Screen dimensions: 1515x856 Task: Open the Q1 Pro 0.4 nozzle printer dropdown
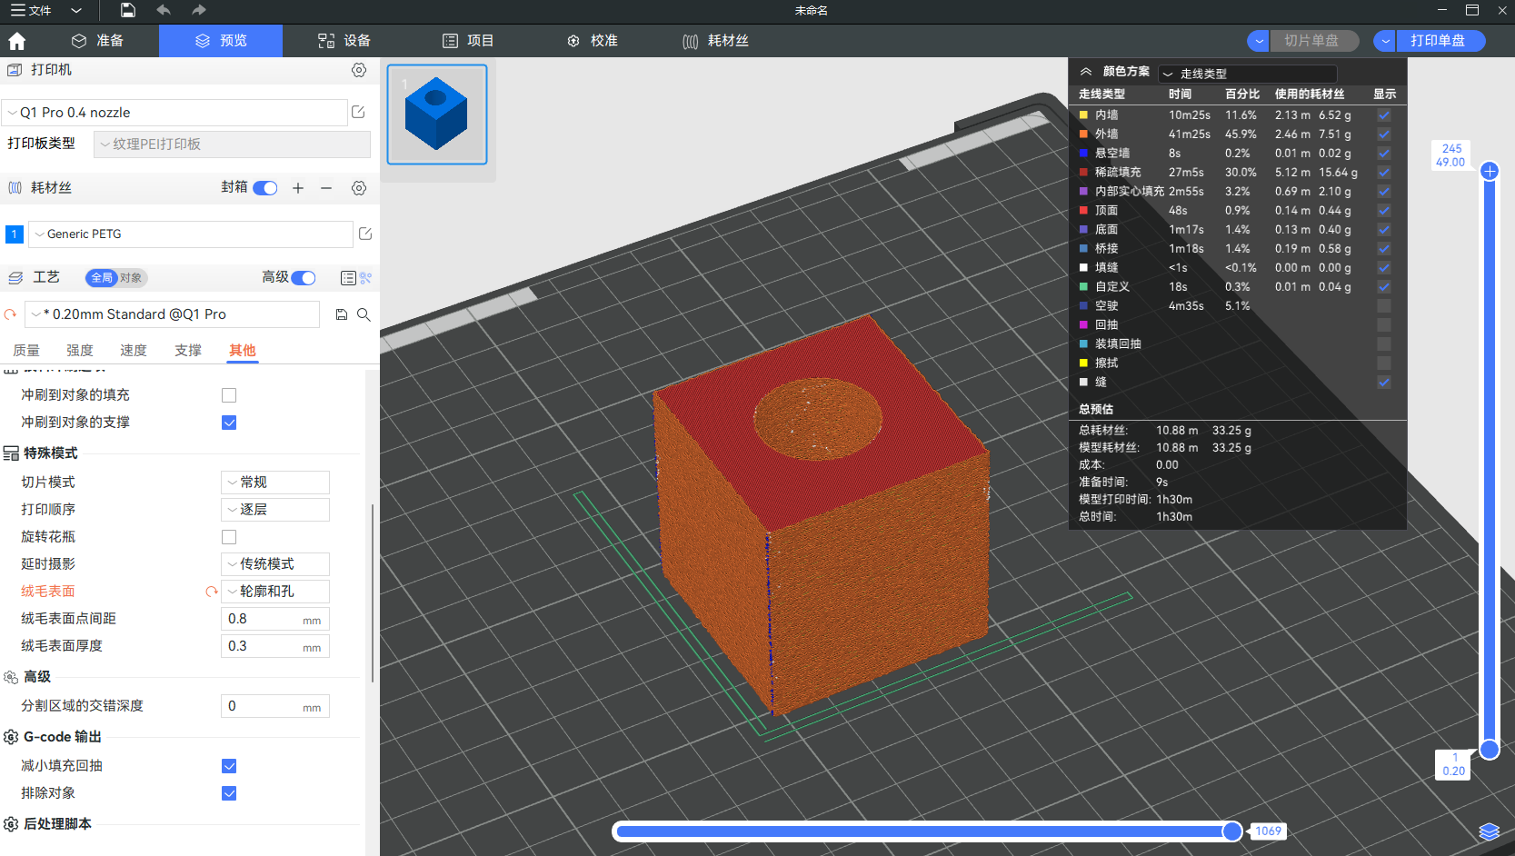click(174, 113)
